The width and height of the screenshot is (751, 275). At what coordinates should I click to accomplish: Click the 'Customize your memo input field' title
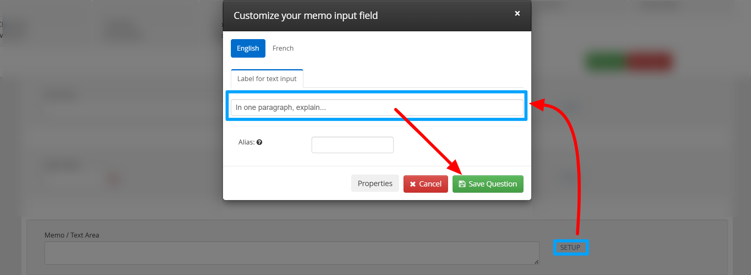pyautogui.click(x=305, y=16)
